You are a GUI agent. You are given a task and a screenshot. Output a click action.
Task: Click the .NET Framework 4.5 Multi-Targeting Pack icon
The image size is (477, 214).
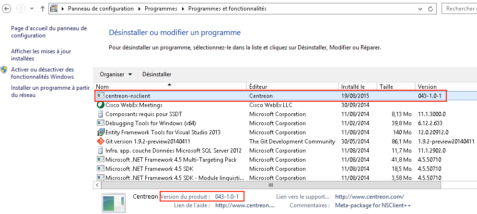(100, 159)
